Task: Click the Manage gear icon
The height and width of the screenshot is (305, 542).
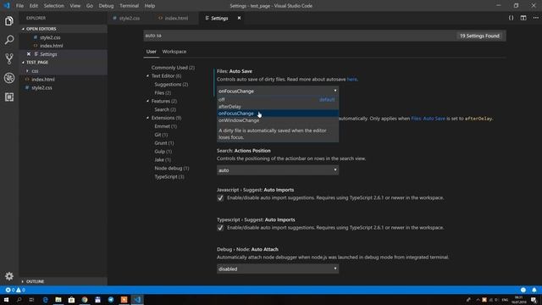Action: point(9,276)
